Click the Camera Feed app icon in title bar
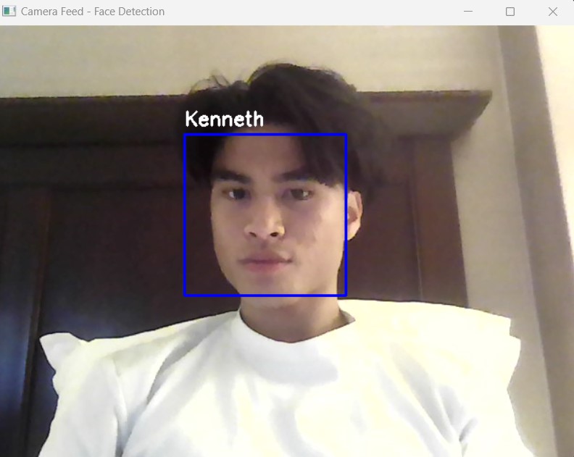The width and height of the screenshot is (574, 457). [x=9, y=12]
